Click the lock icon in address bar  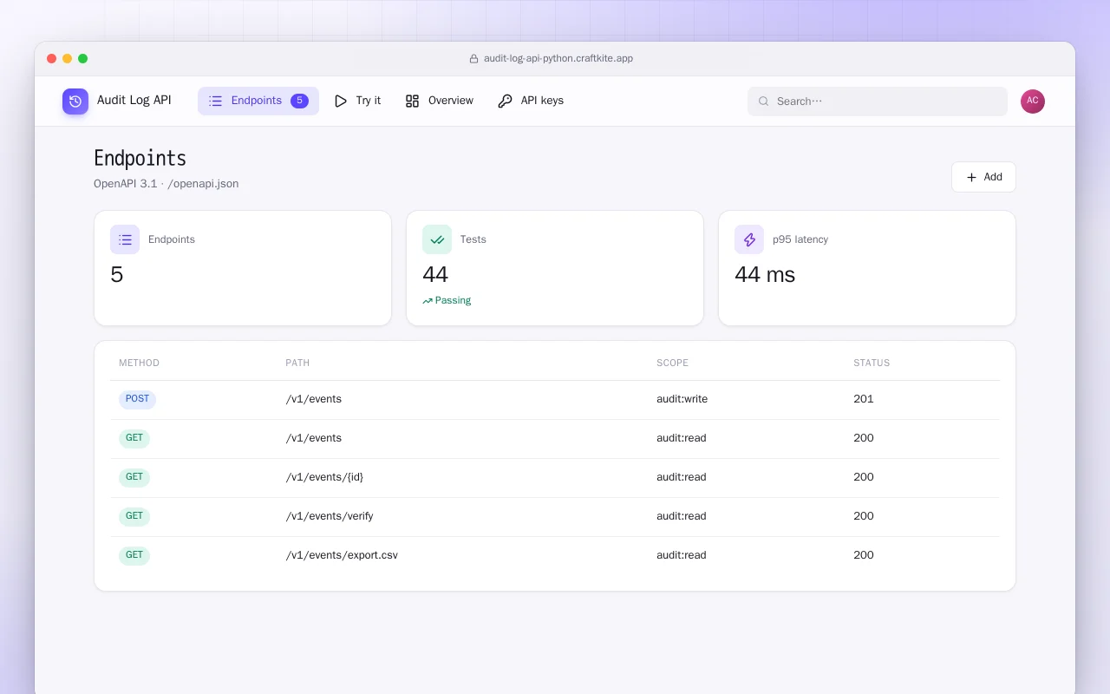click(x=473, y=59)
